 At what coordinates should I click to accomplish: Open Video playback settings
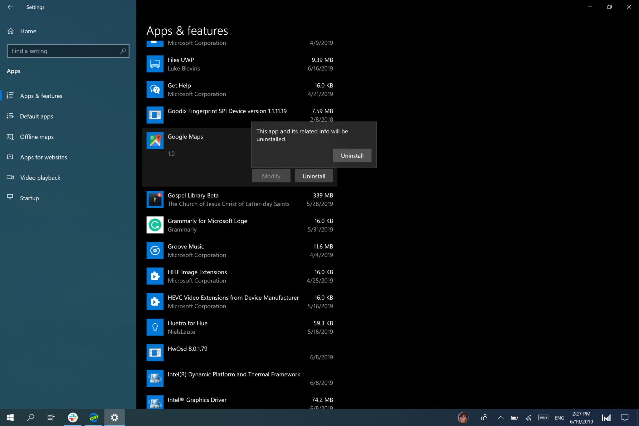coord(40,178)
